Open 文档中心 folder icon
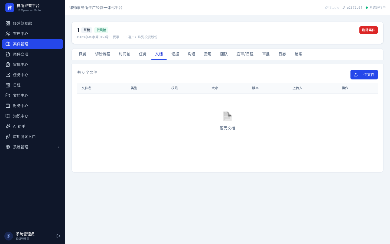The width and height of the screenshot is (390, 244). click(x=8, y=95)
